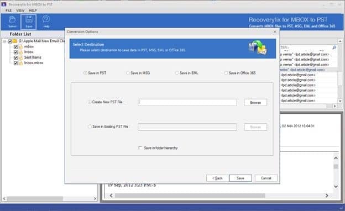Click the preview pane horizontal scrollbar thumb

pos(190,196)
